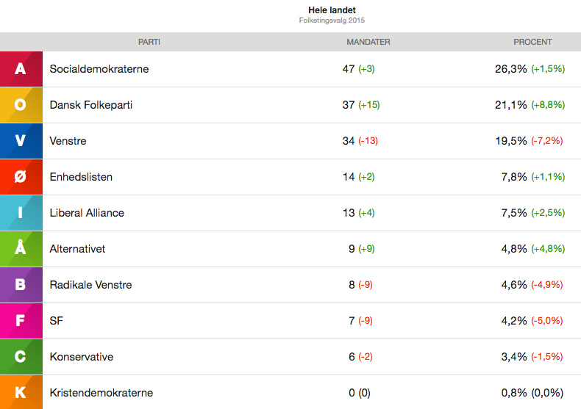Viewport: 581px width, 409px height.
Task: Click the light blue letter I icon
Action: (x=21, y=213)
